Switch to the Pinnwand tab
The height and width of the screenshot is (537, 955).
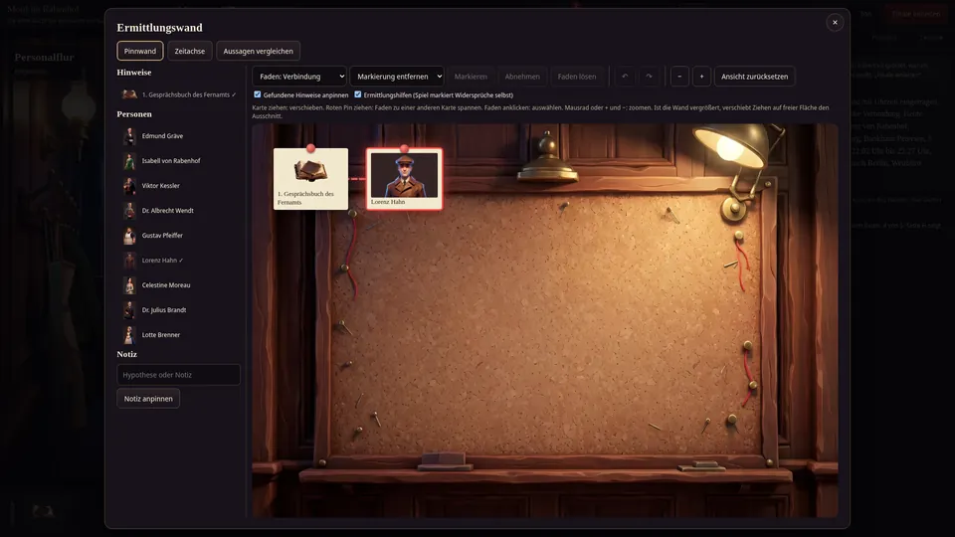pos(140,51)
